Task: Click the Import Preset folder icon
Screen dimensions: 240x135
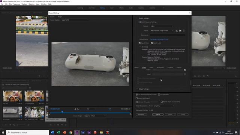Action: tap(180, 31)
